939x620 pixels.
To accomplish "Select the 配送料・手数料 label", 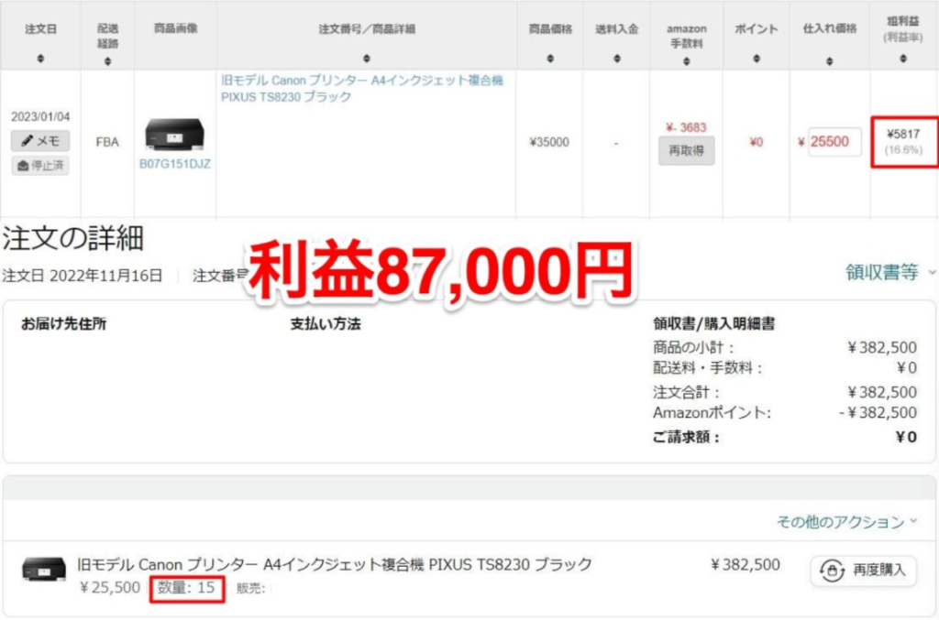I will point(707,367).
